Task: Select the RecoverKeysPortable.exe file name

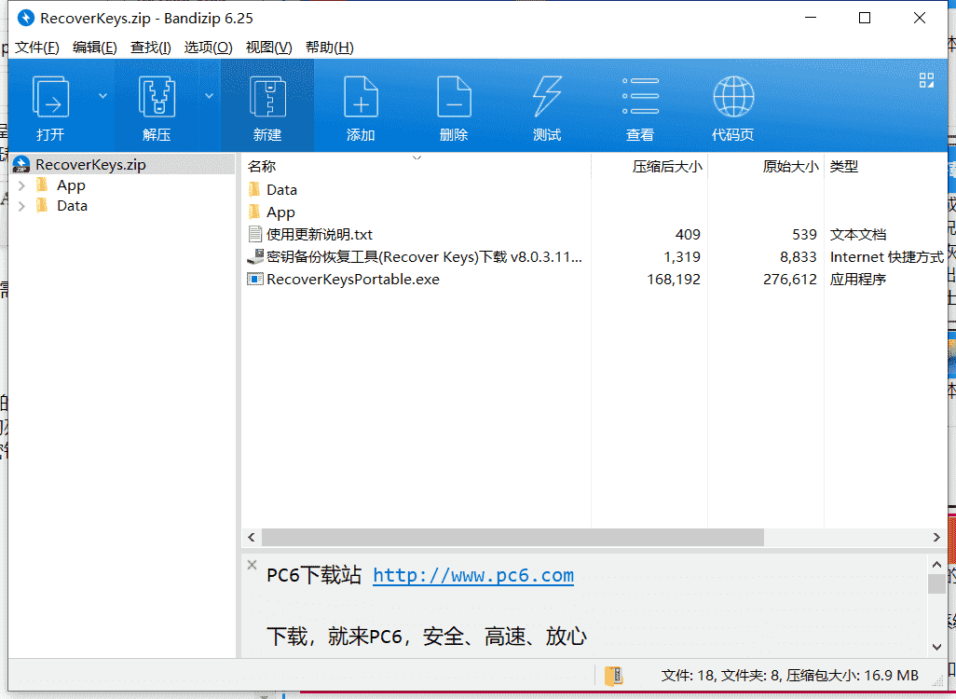Action: 353,280
